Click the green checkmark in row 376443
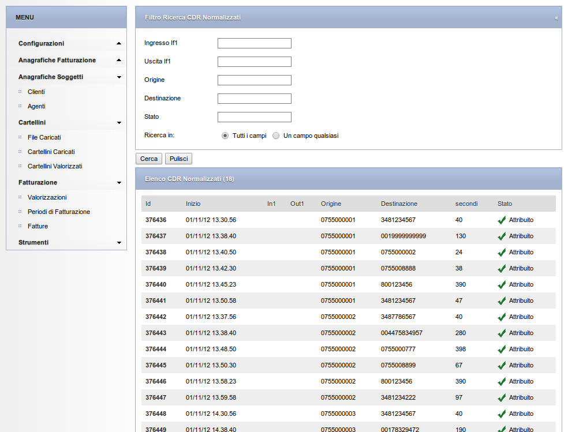Viewport: 568px width, 432px height. 502,333
